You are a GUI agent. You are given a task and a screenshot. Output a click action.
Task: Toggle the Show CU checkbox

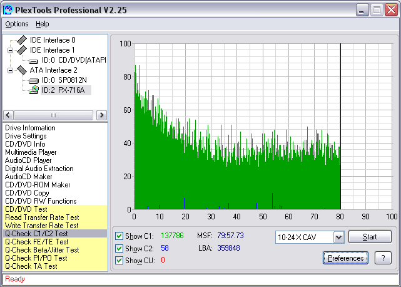(119, 260)
